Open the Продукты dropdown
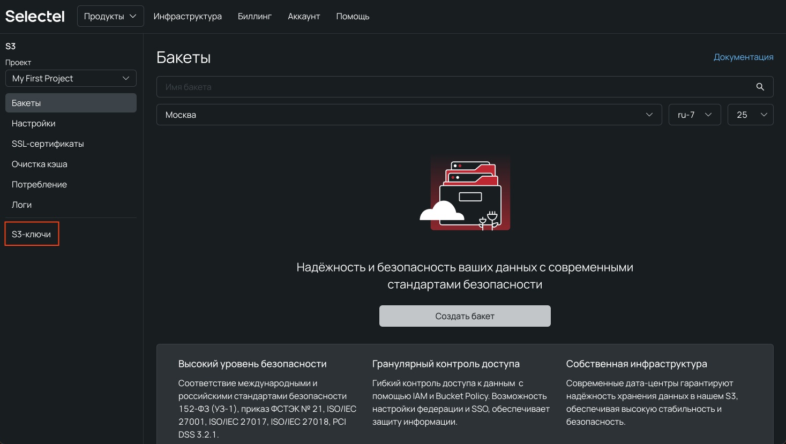This screenshot has height=444, width=786. pyautogui.click(x=110, y=16)
